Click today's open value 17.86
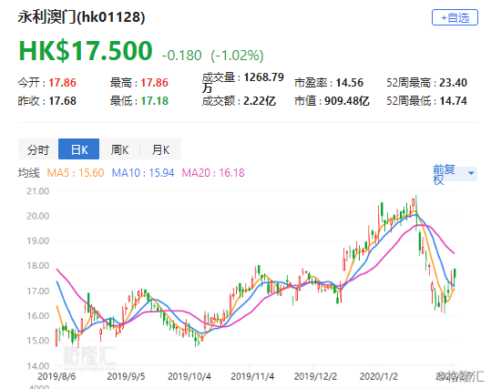The image size is (491, 389). pyautogui.click(x=62, y=83)
